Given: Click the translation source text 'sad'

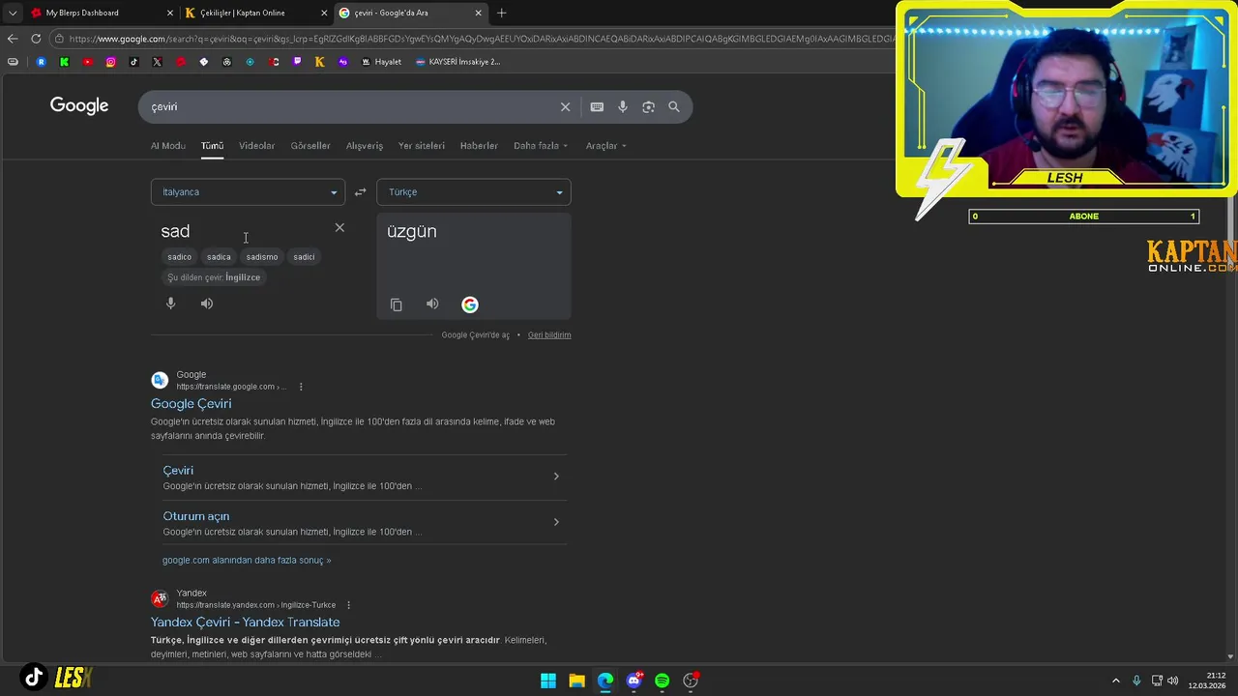Looking at the screenshot, I should tap(175, 231).
